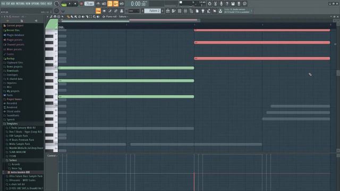Collapse the Templates folder in browser

pos(12,124)
